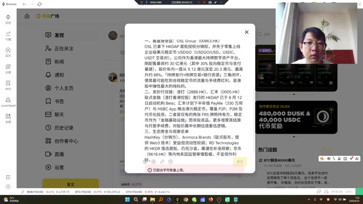Open File Explorer from taskbar
The width and height of the screenshot is (363, 204).
[153, 199]
